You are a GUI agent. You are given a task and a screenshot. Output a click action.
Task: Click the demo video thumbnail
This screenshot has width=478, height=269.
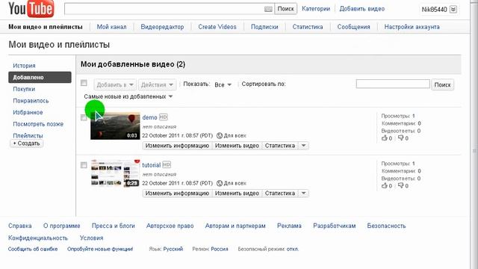coord(115,126)
